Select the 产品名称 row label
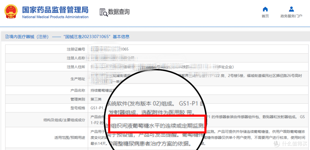This screenshot has height=150, width=310. 78,90
